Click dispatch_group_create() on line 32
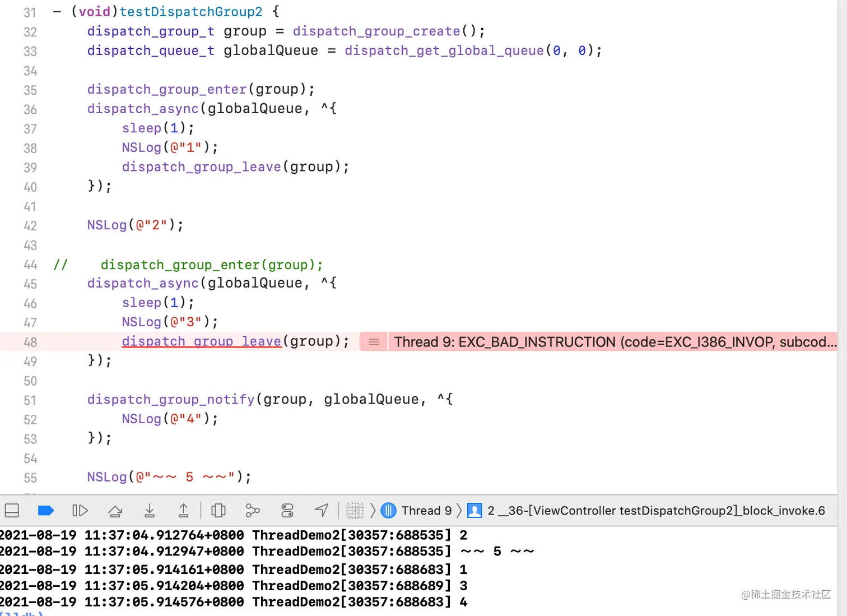The image size is (847, 616). click(389, 31)
